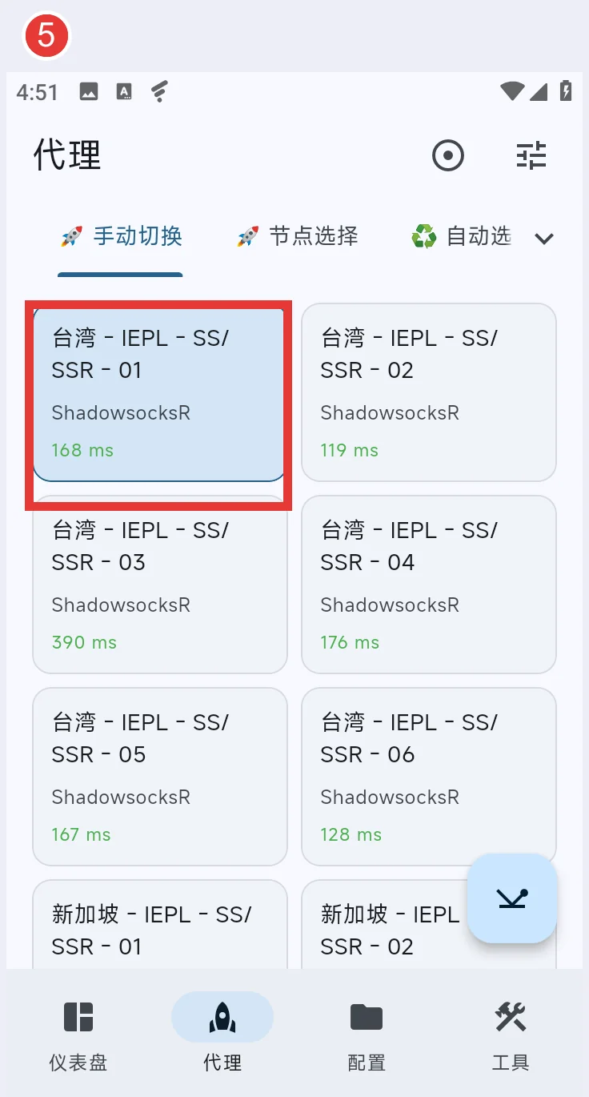Tap the red notification badge 5
The image size is (589, 1097).
click(x=46, y=36)
